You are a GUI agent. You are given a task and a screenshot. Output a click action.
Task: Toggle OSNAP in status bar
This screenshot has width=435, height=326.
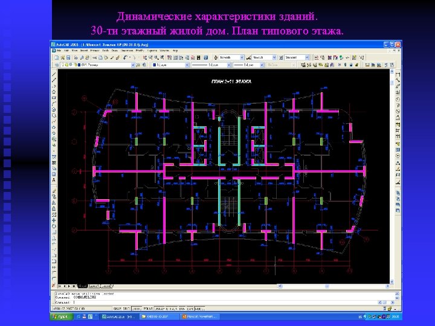[x=159, y=309]
